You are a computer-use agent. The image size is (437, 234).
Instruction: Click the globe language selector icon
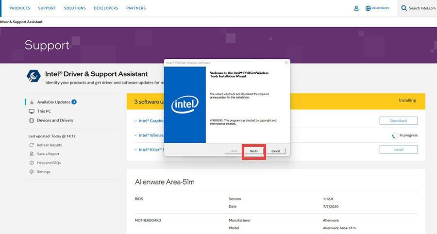point(368,8)
